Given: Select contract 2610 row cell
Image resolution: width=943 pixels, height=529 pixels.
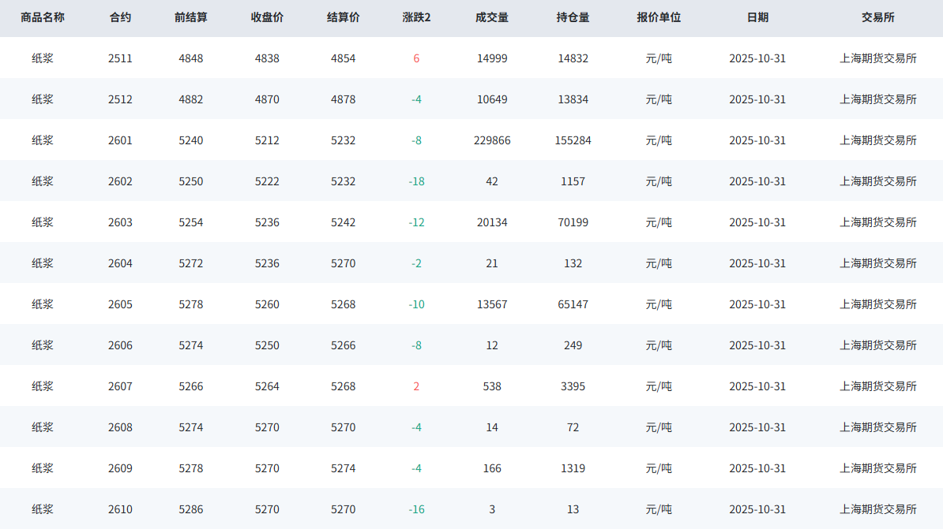Looking at the screenshot, I should (x=120, y=509).
